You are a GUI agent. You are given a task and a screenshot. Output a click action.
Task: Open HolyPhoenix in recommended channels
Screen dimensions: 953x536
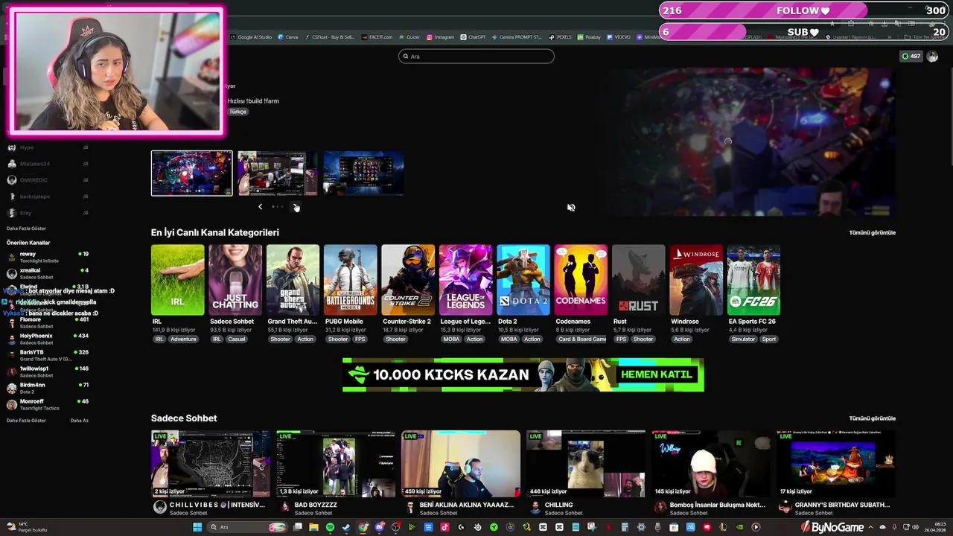48,339
